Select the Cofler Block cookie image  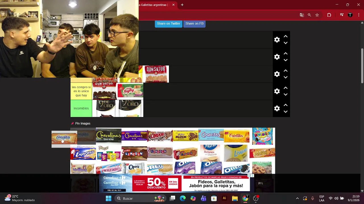185,136
